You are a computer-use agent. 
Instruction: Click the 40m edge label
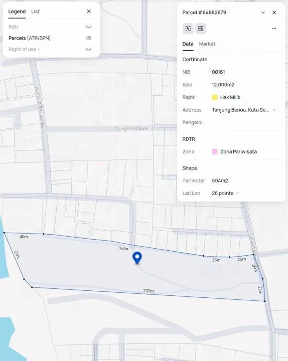coord(24,237)
